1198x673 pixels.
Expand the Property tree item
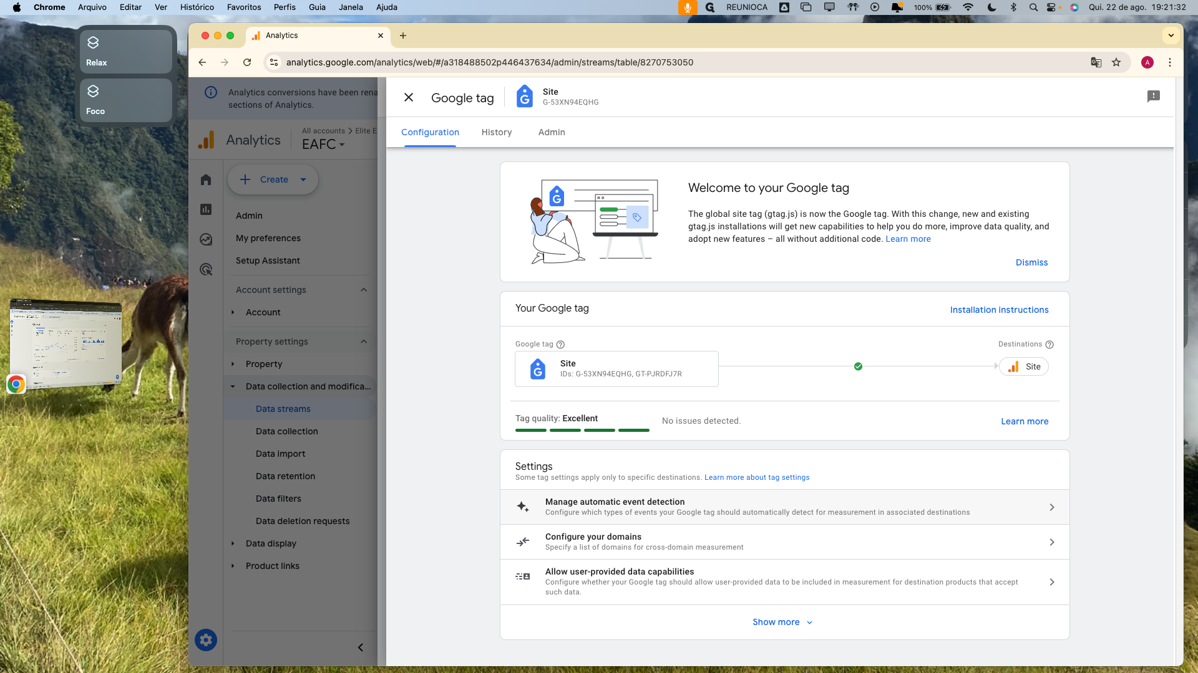233,364
